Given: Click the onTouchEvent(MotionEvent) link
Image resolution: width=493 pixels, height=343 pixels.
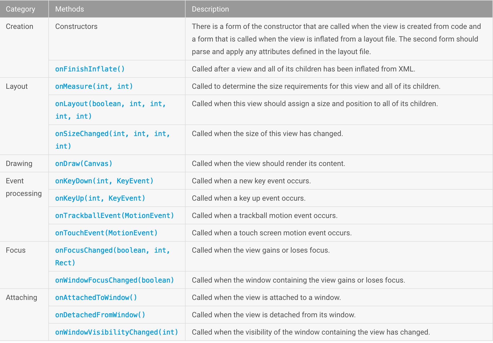Looking at the screenshot, I should [x=106, y=233].
